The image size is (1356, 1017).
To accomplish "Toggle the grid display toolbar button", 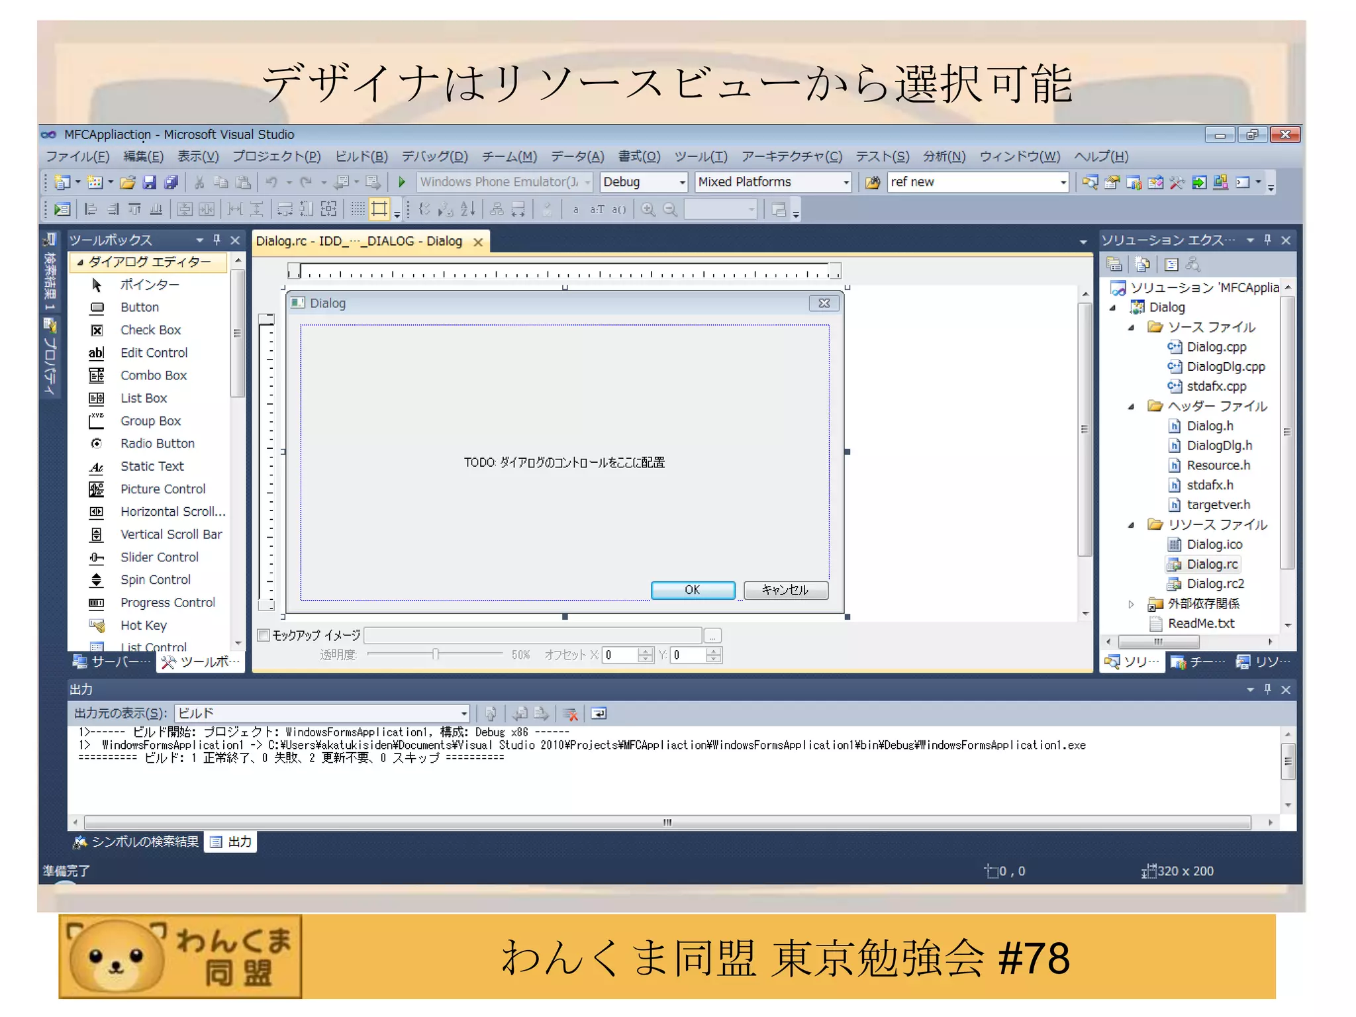I will [x=358, y=210].
